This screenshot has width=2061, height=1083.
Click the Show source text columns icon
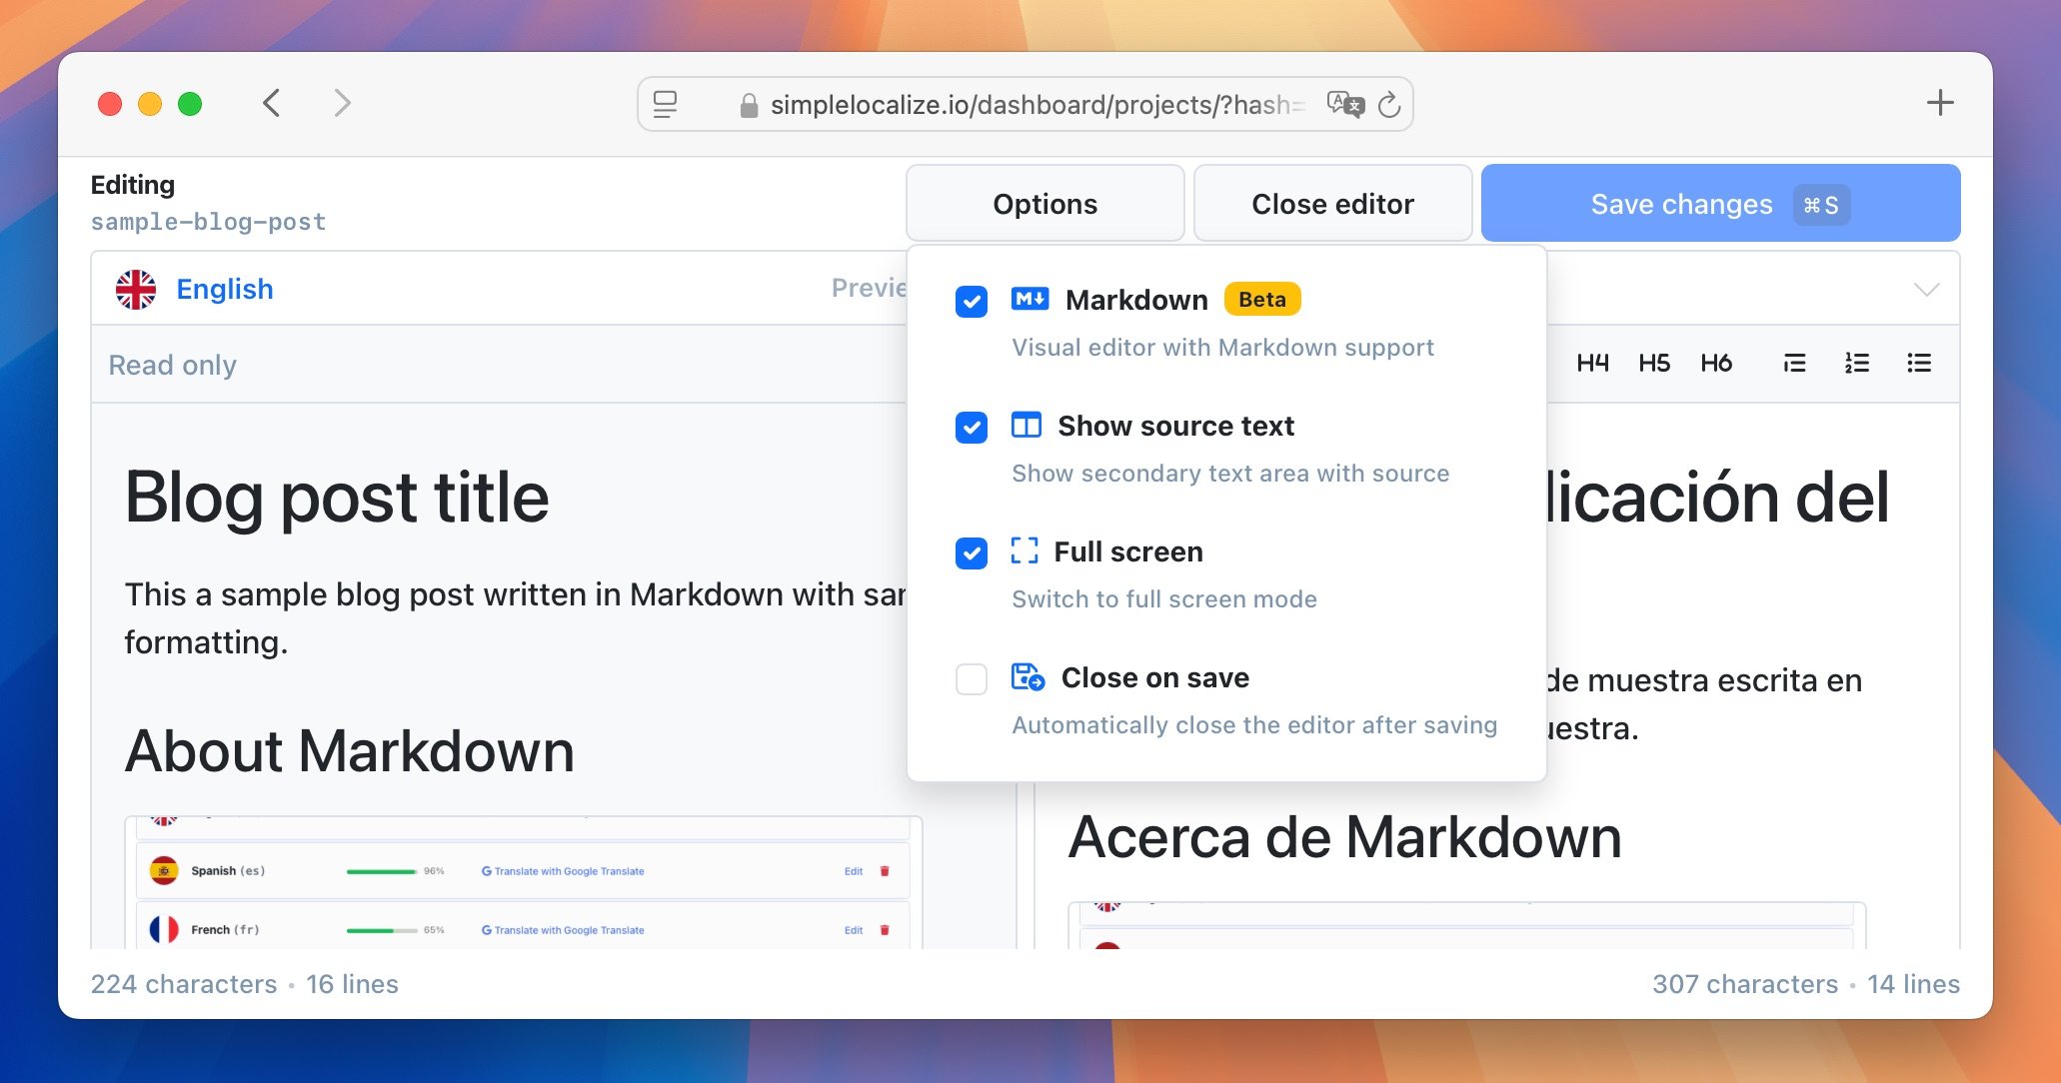click(x=1026, y=425)
